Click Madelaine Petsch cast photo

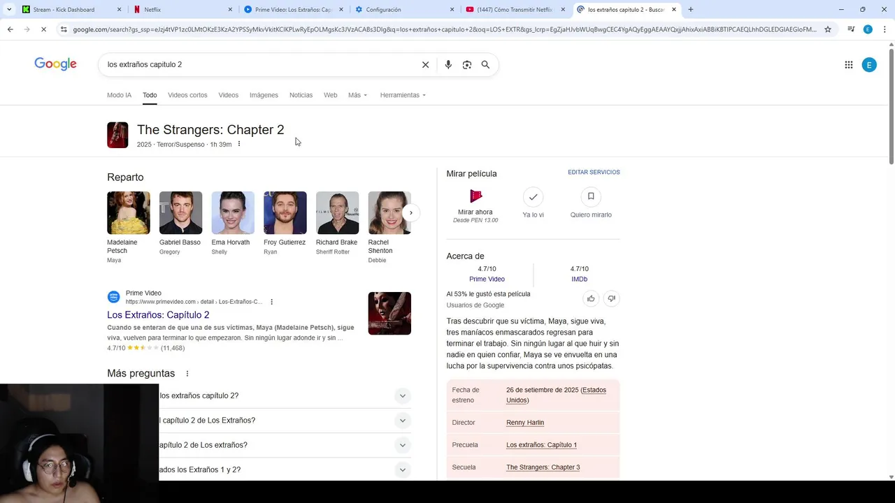tap(129, 213)
